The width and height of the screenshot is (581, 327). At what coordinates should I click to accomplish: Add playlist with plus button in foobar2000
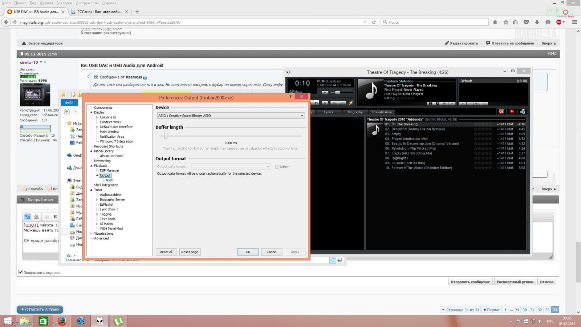click(x=463, y=104)
